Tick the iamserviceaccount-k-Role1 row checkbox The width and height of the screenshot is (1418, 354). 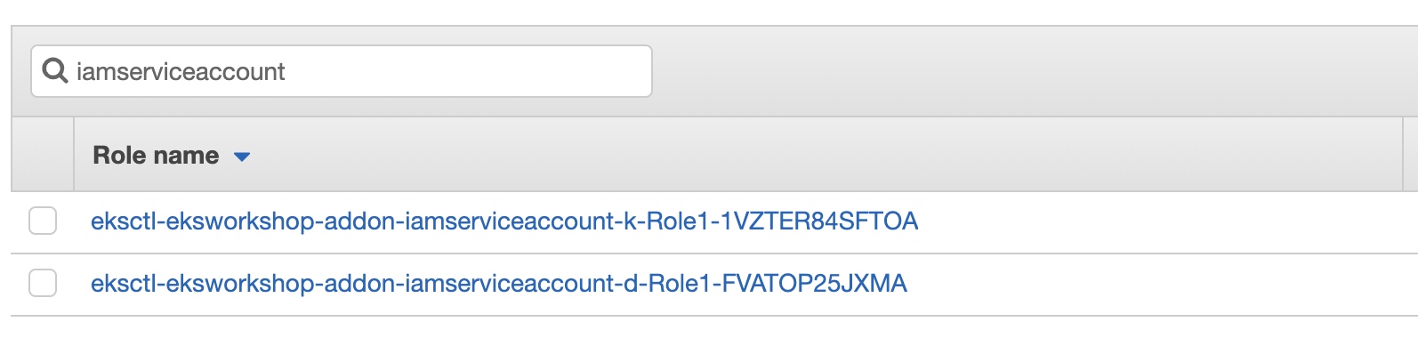pyautogui.click(x=43, y=221)
